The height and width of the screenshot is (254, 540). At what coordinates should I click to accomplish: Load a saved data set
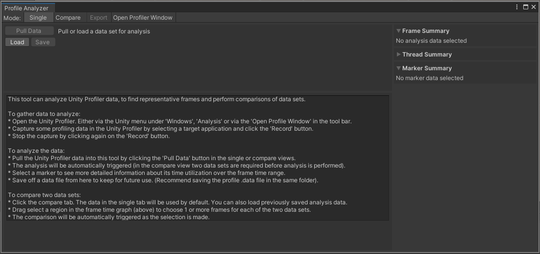pos(17,42)
